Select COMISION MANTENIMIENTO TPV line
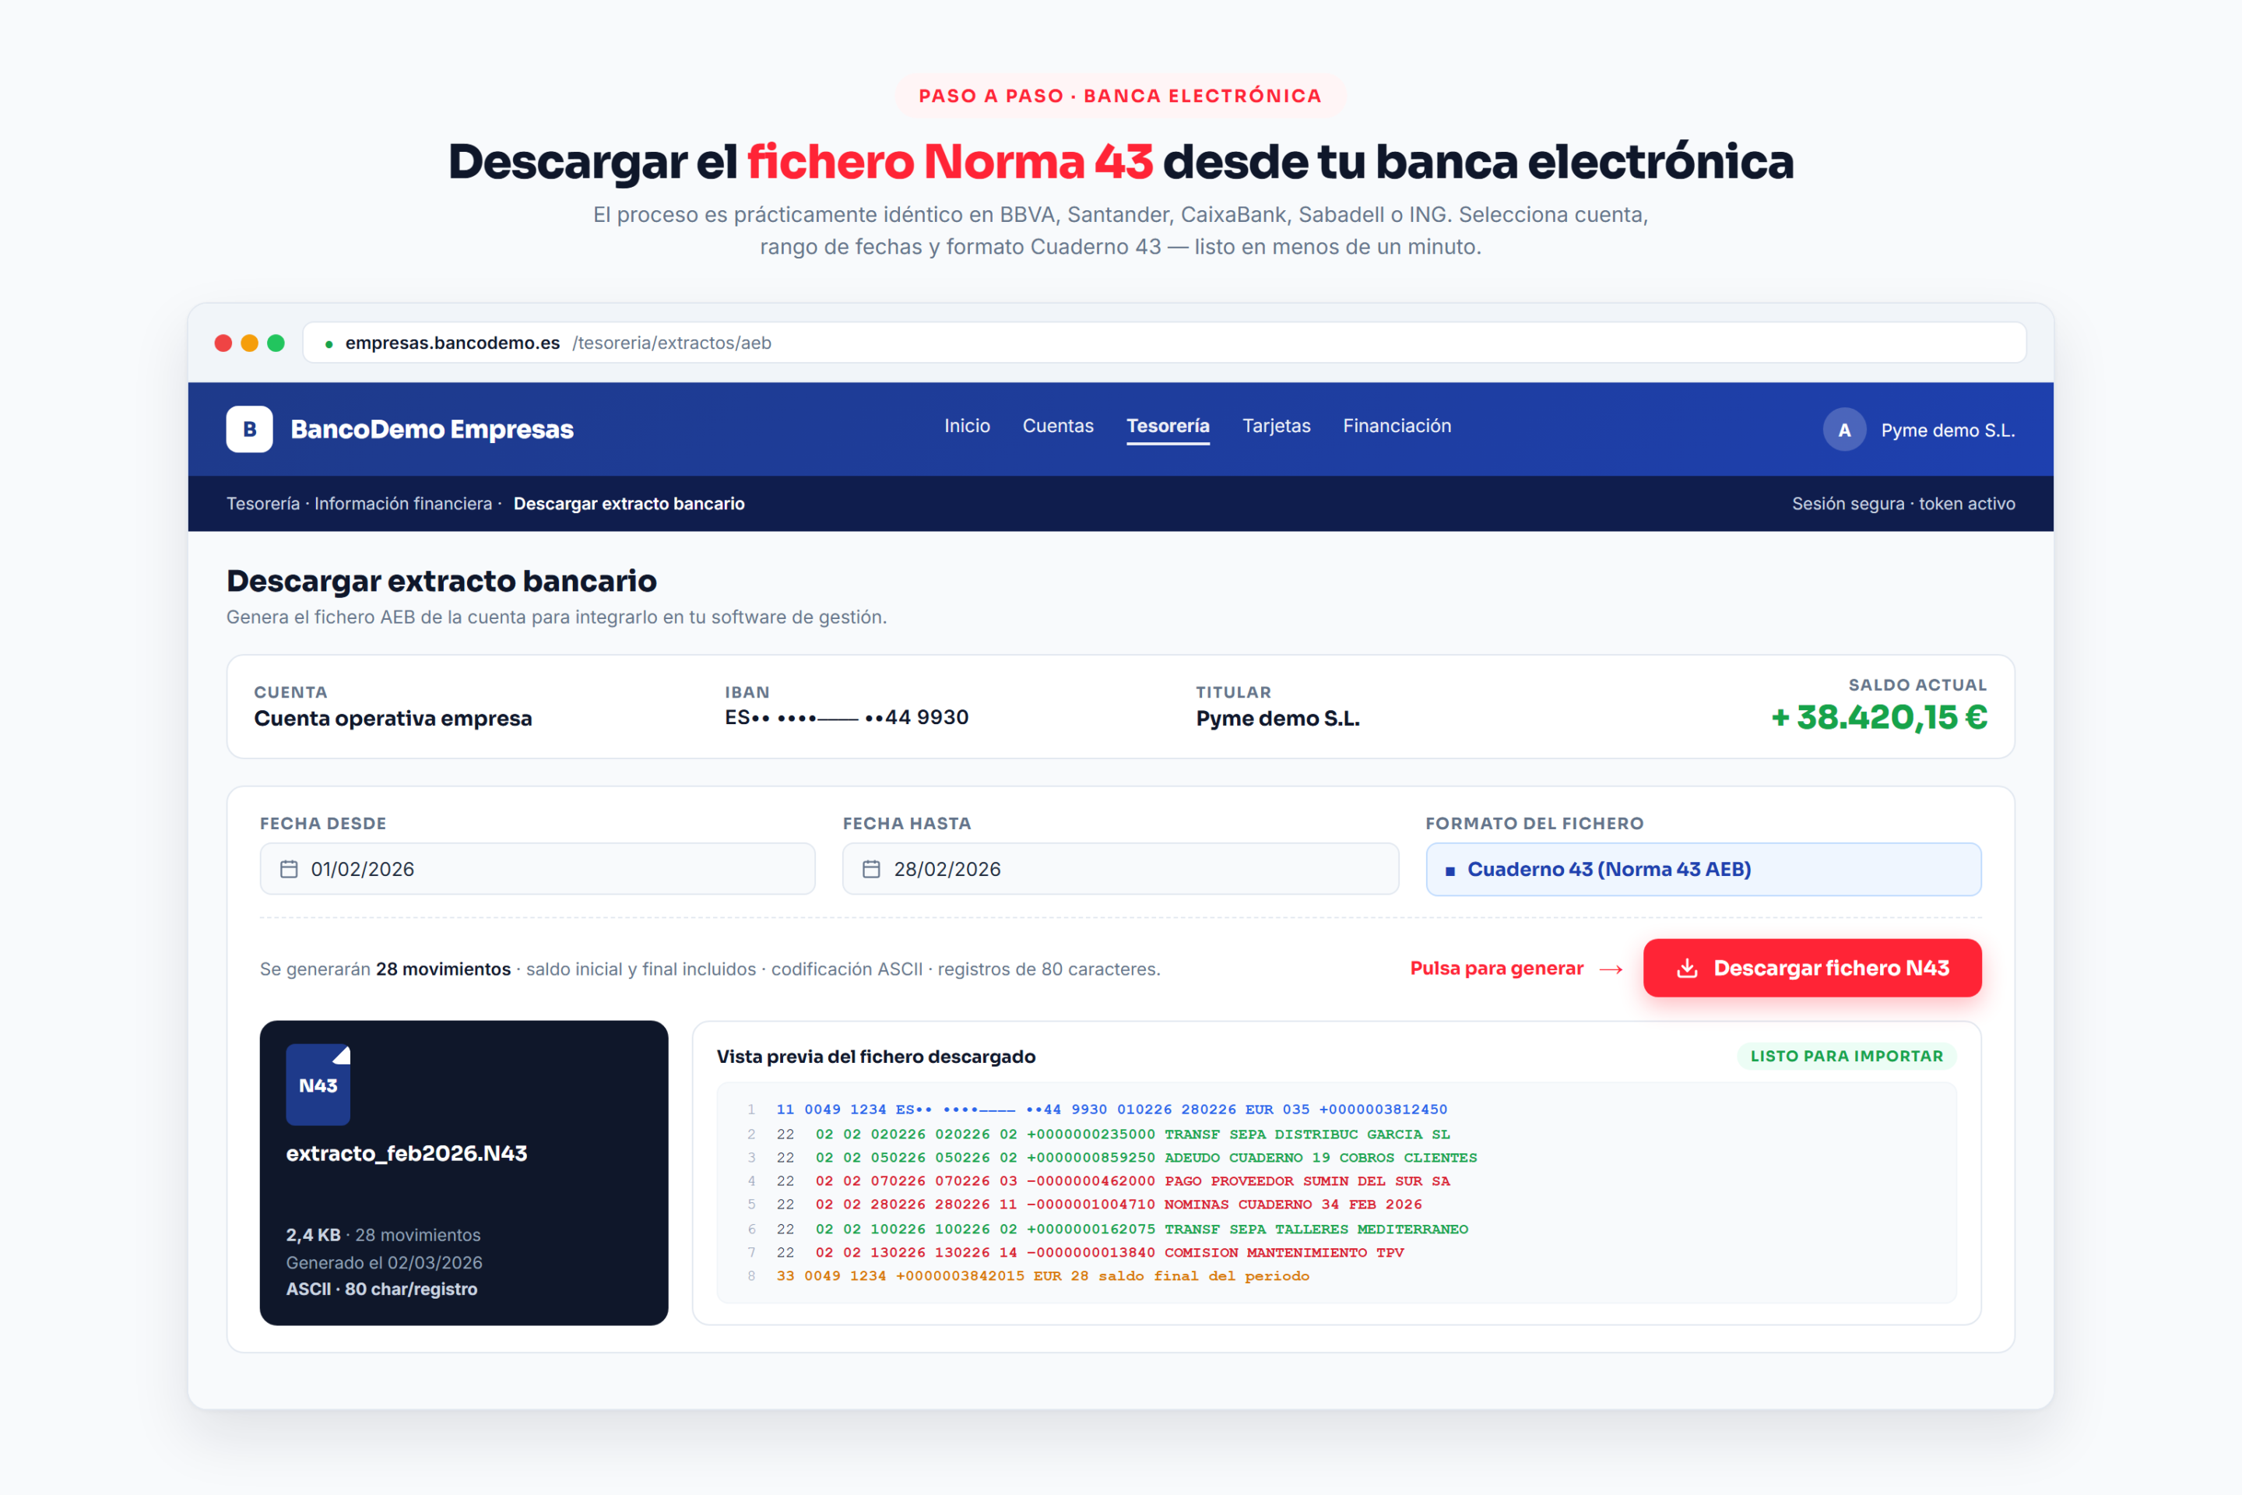Screen dimensions: 2242x1495 coord(1091,1252)
